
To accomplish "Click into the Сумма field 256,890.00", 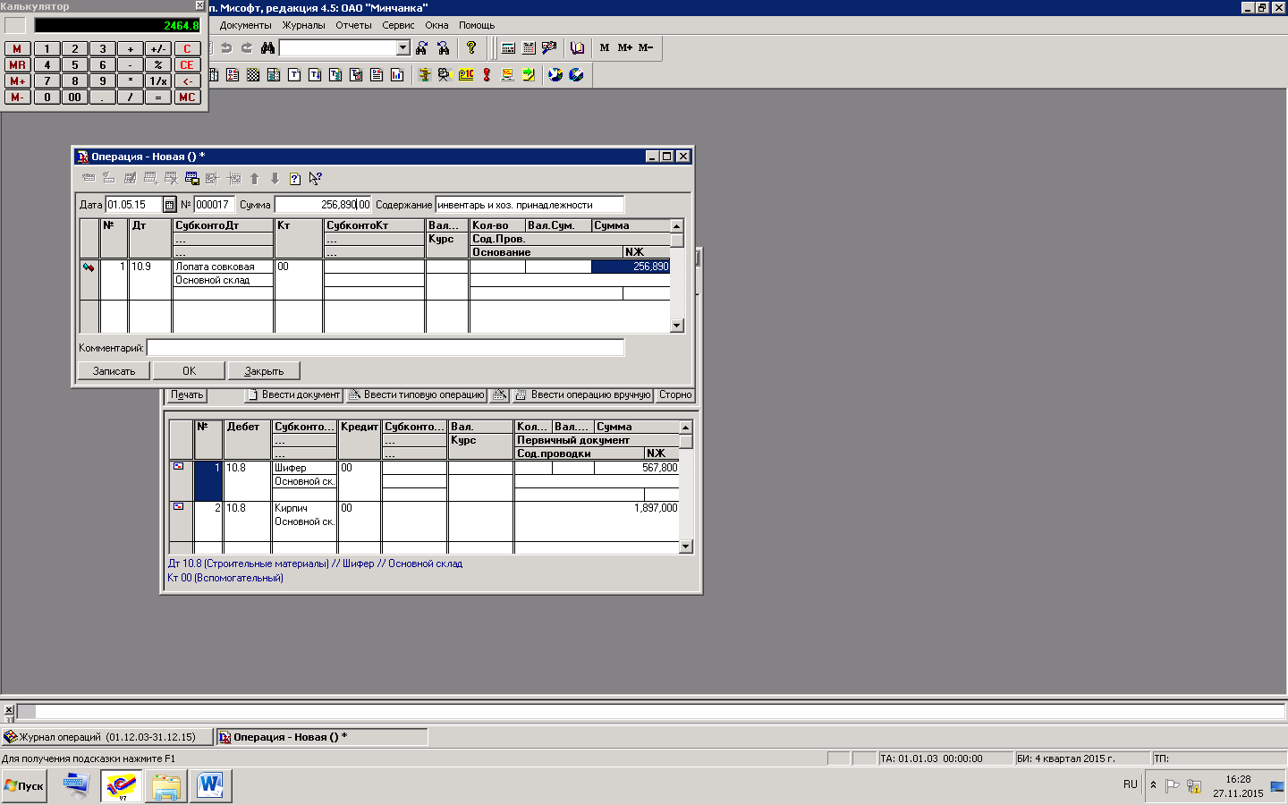I will (323, 205).
